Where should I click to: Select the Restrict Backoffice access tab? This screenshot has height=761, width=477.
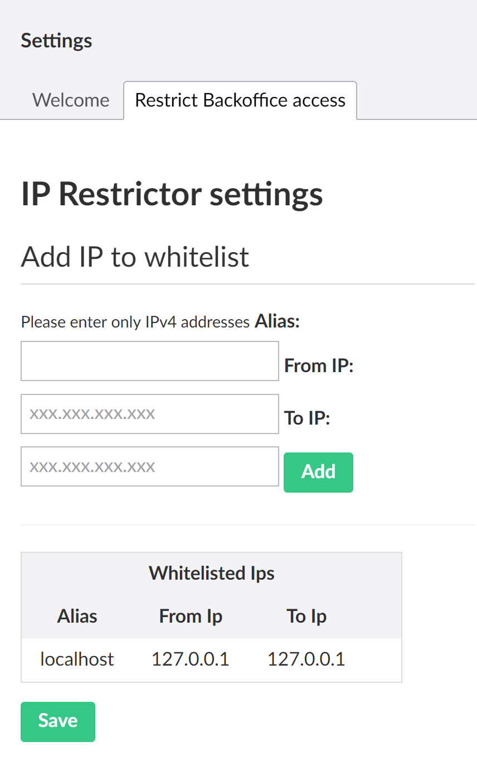[x=240, y=100]
